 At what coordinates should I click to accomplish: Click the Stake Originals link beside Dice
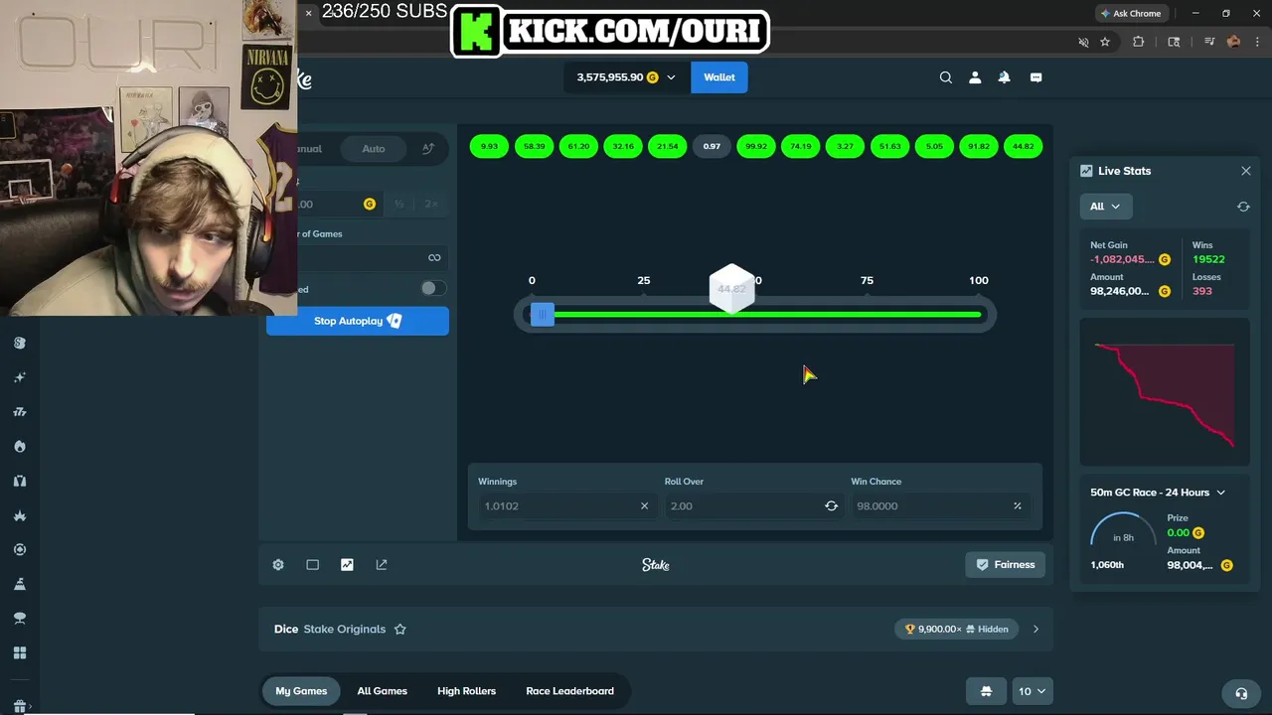coord(344,629)
